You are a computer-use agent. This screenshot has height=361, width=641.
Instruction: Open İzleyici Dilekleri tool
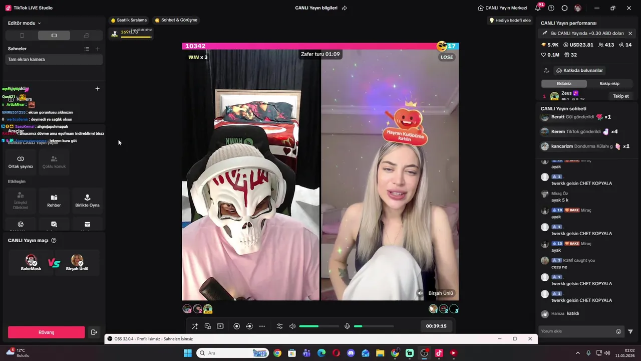tap(21, 201)
